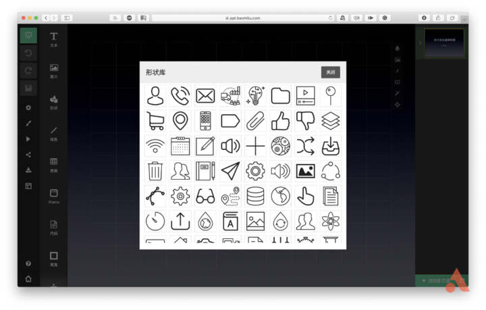Select the round pushpin shape

330,96
